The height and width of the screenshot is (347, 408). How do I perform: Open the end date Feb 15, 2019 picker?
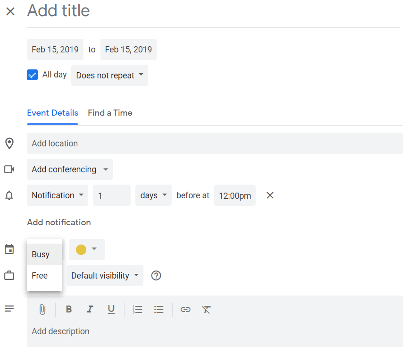(x=129, y=50)
